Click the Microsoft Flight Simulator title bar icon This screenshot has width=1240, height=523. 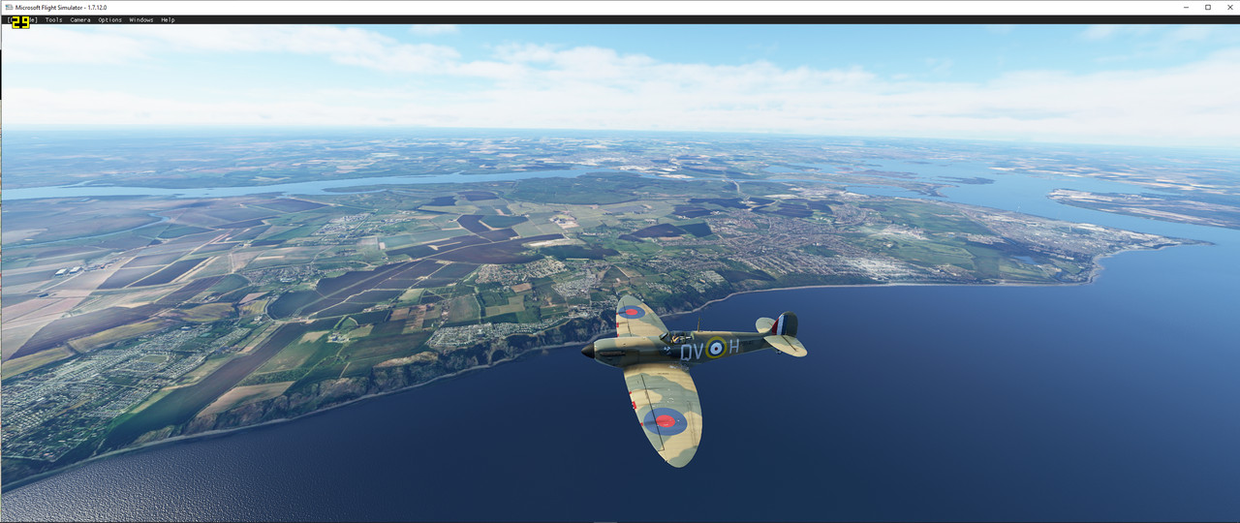pyautogui.click(x=8, y=7)
